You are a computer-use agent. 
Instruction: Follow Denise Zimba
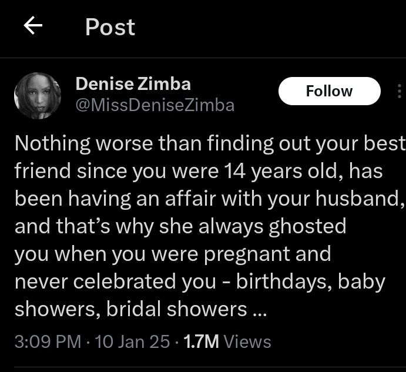329,91
